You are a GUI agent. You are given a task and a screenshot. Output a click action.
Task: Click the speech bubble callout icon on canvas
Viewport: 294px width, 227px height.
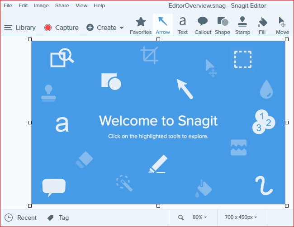click(x=54, y=188)
